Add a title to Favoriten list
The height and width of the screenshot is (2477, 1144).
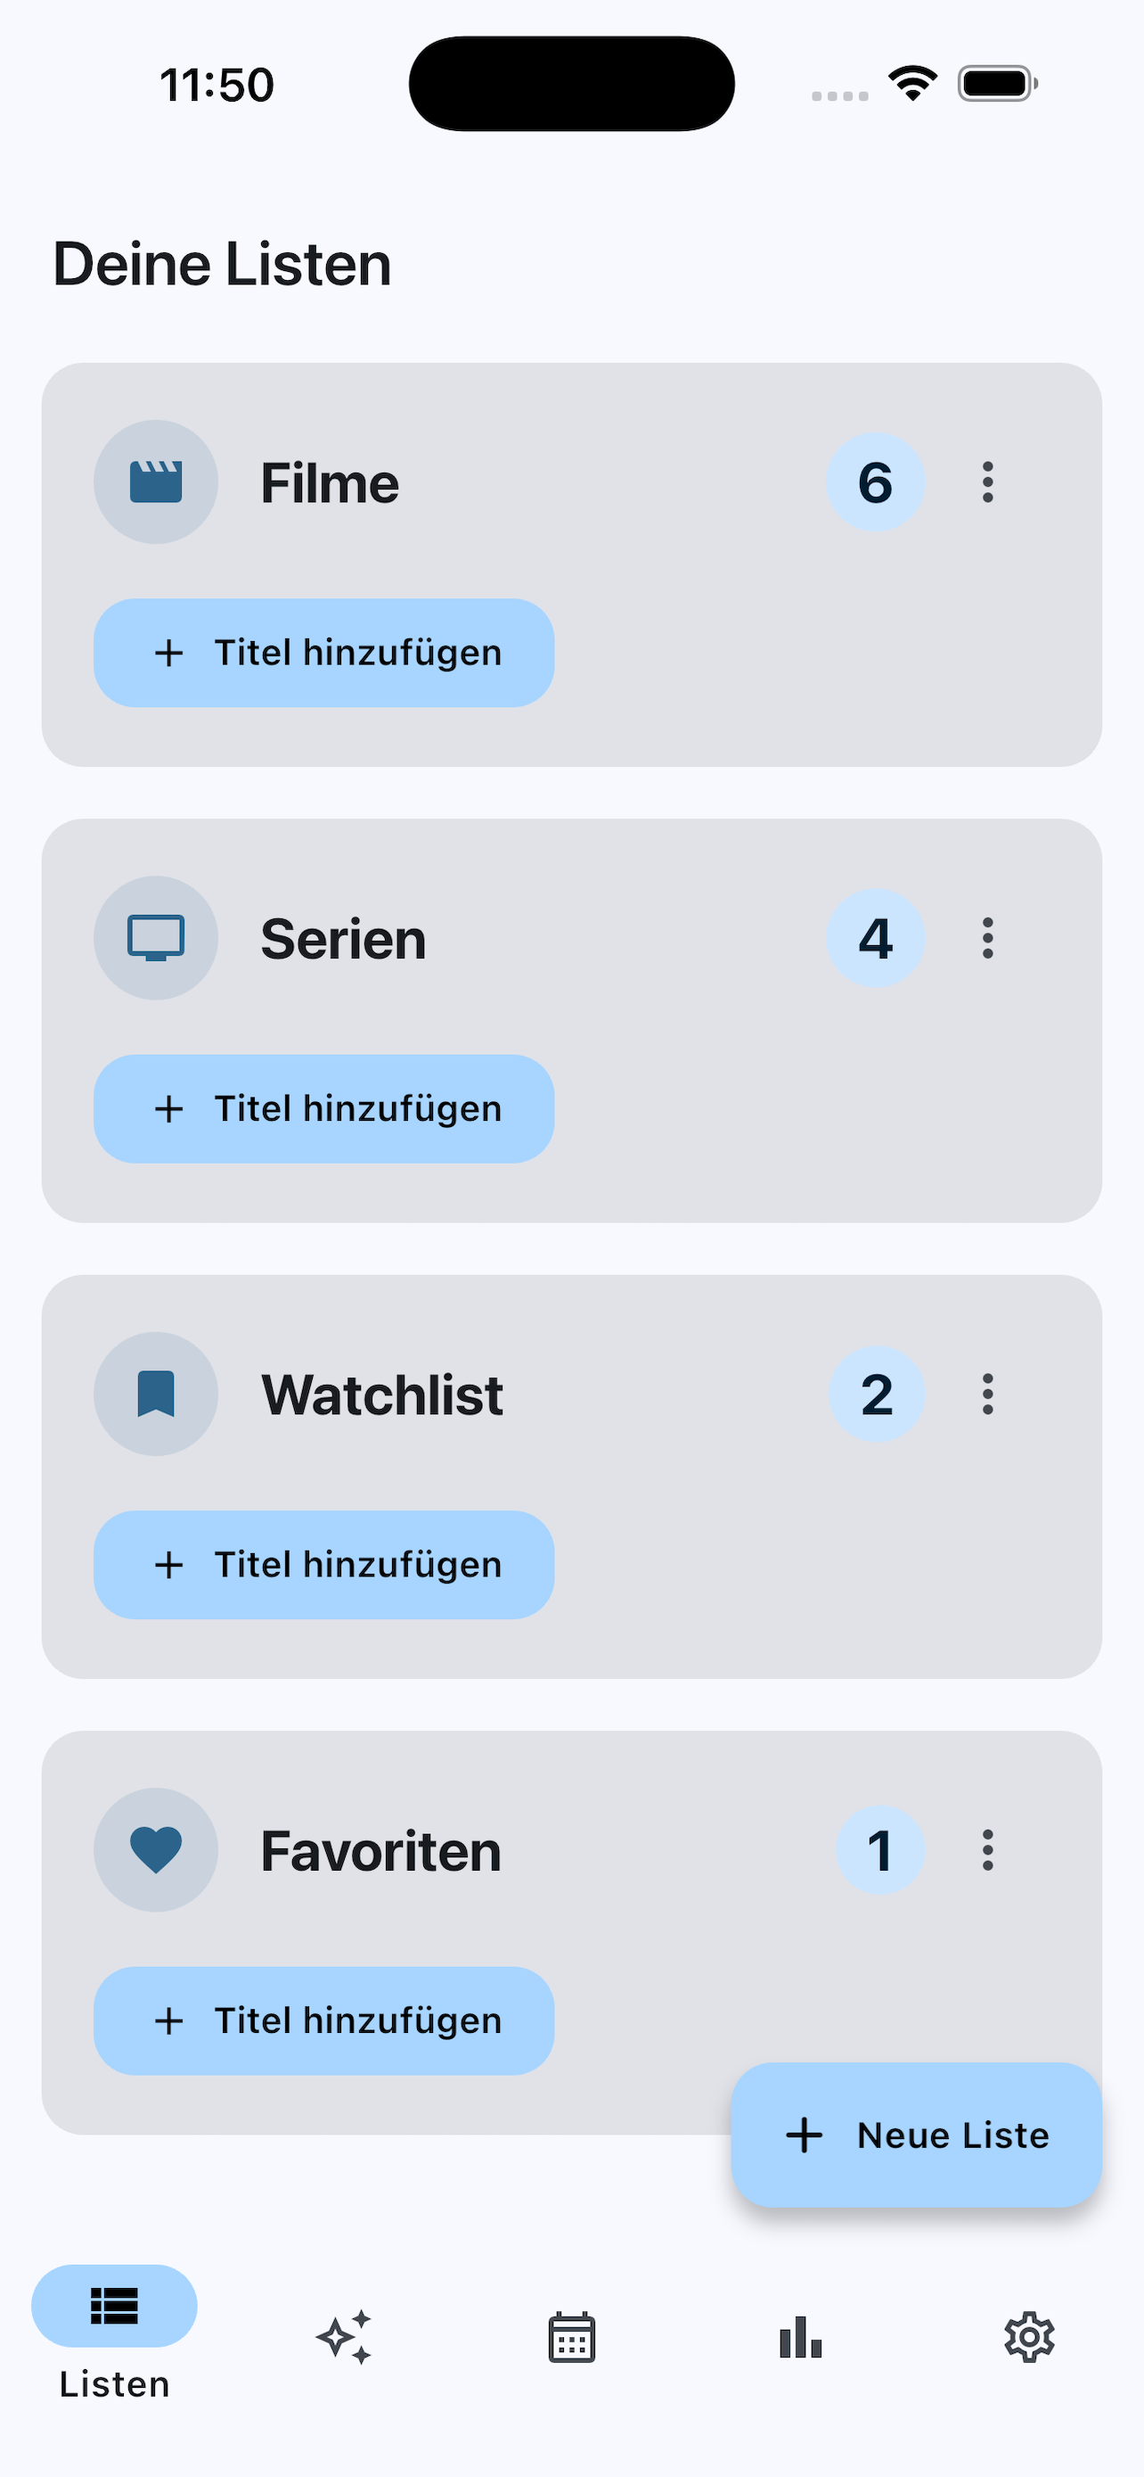pos(323,2020)
